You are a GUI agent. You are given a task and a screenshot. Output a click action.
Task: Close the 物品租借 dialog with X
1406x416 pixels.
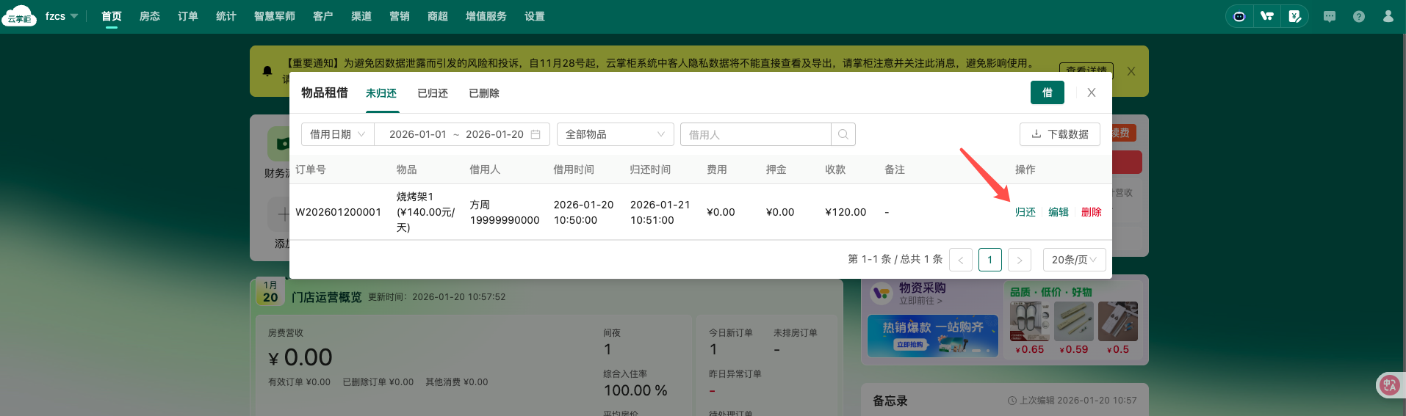pos(1092,92)
